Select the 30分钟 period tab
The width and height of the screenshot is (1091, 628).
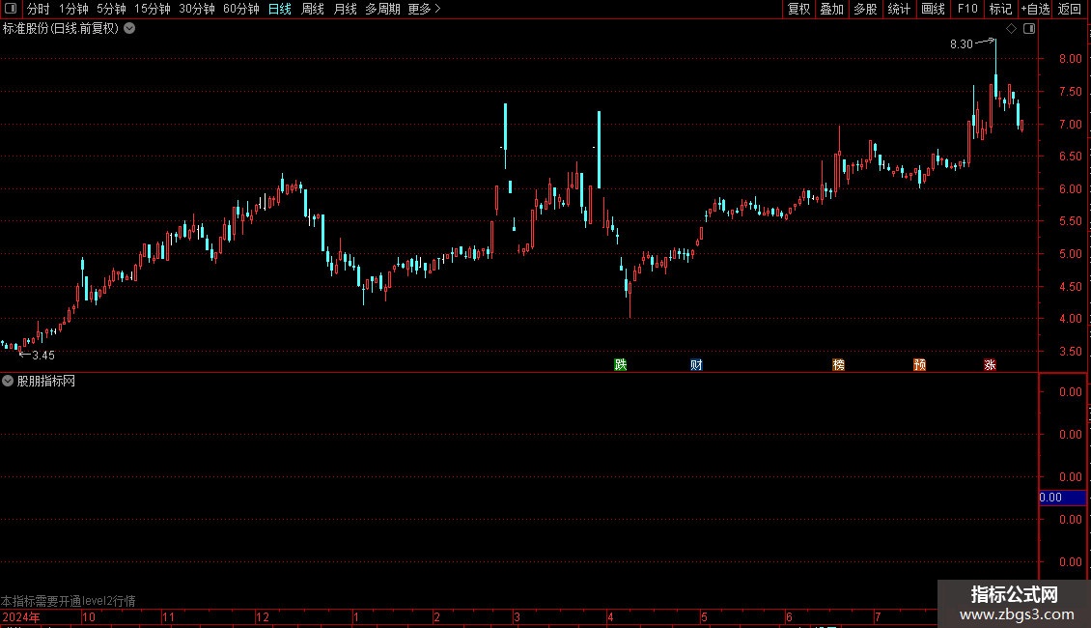197,9
